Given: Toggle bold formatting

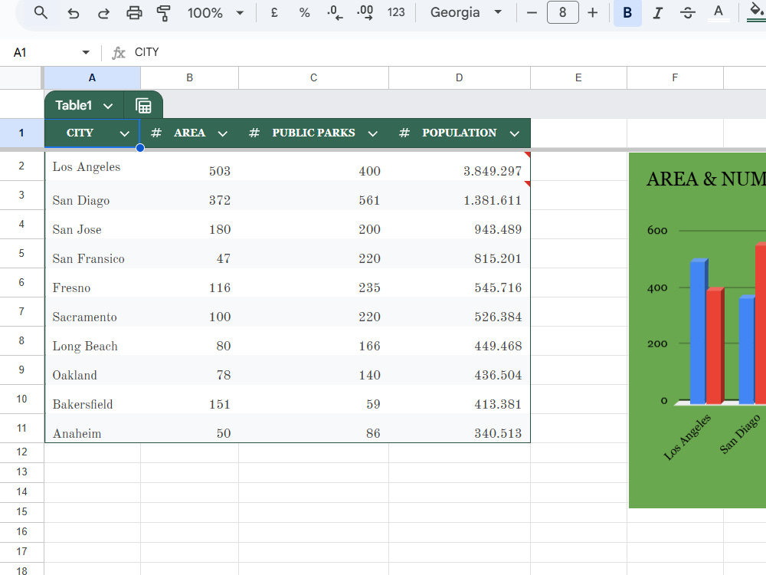Looking at the screenshot, I should tap(628, 13).
